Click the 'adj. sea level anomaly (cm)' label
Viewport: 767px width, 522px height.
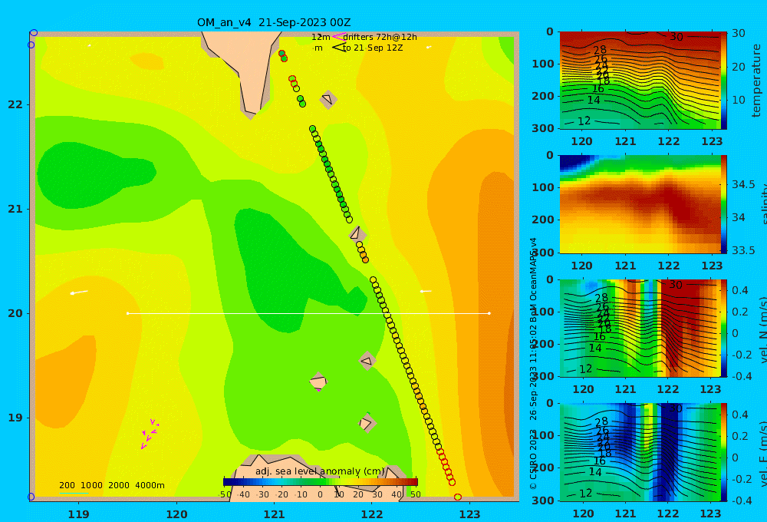click(x=320, y=471)
